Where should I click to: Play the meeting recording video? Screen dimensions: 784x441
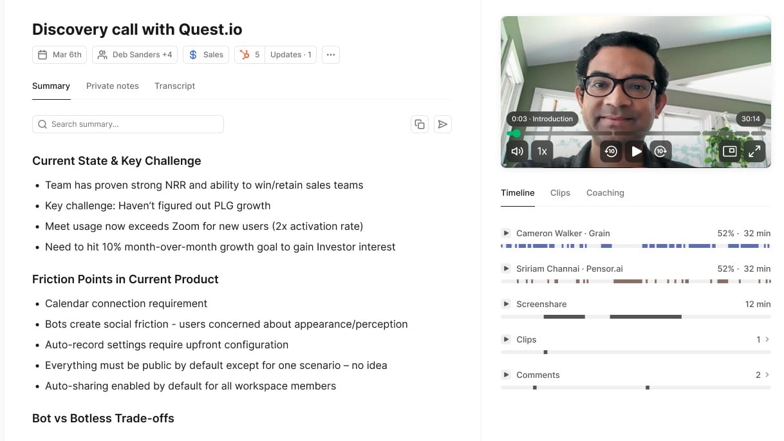point(637,151)
